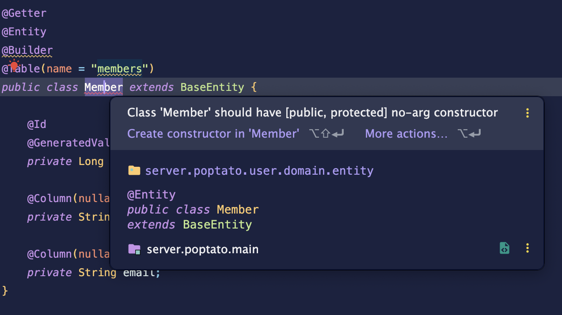Viewport: 562px width, 315px height.
Task: Click the @Id annotation
Action: 37,124
